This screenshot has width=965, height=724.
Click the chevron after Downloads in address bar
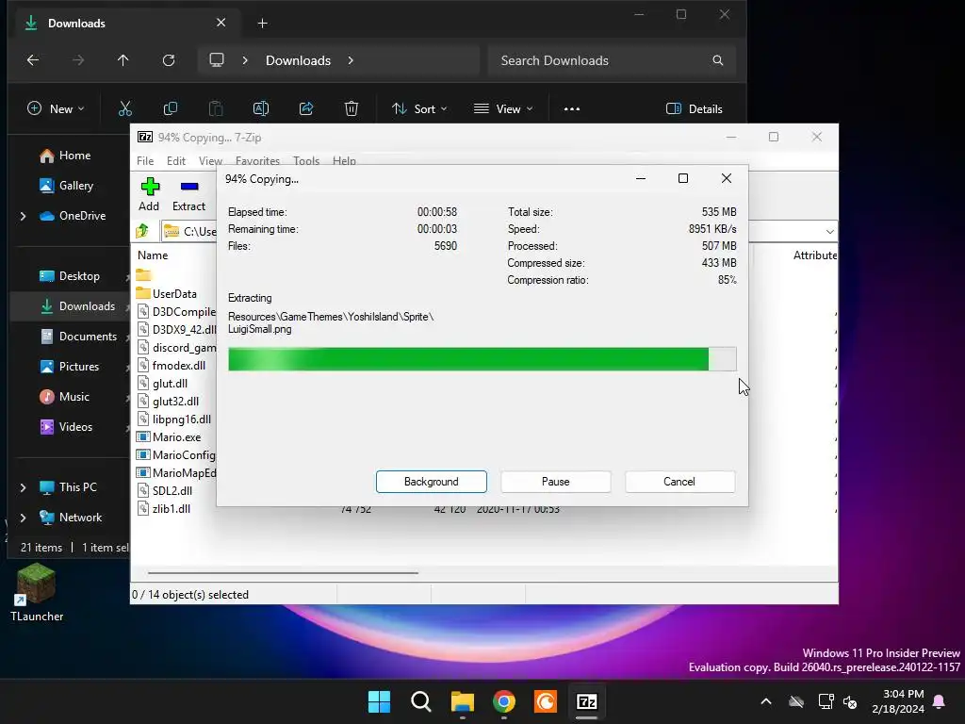351,60
